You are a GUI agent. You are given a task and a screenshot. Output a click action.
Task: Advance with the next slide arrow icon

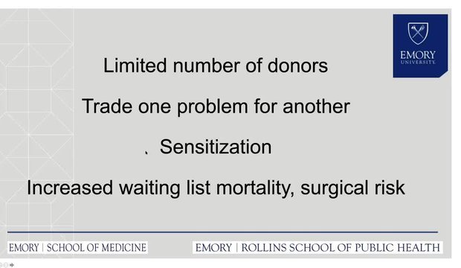[12, 265]
